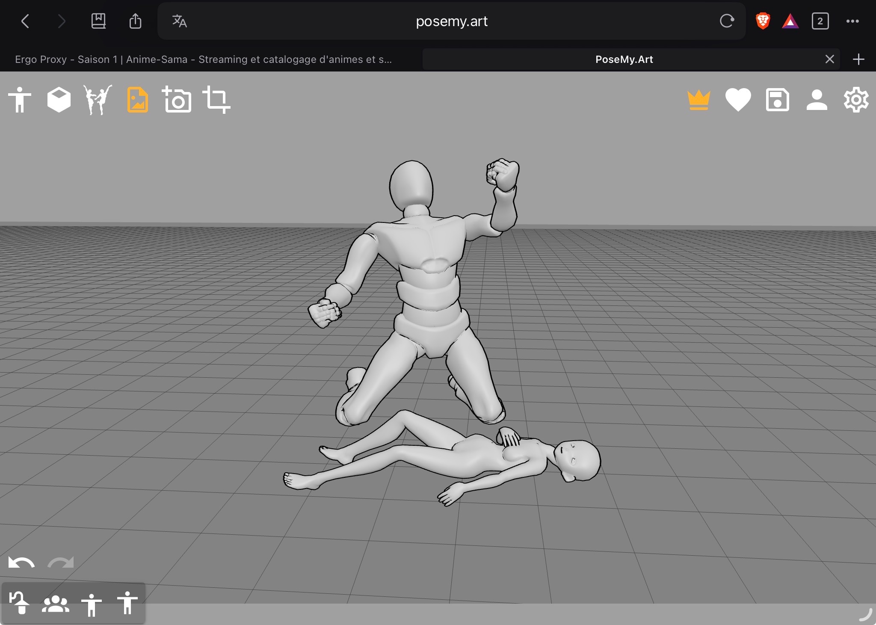Click the heart favorites icon
The width and height of the screenshot is (876, 625).
click(x=738, y=100)
